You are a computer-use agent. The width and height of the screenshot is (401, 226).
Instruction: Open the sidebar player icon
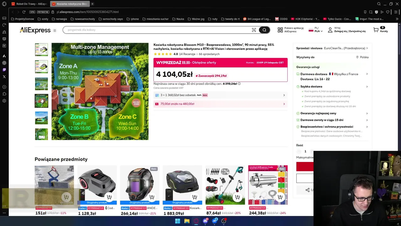pyautogui.click(x=4, y=87)
